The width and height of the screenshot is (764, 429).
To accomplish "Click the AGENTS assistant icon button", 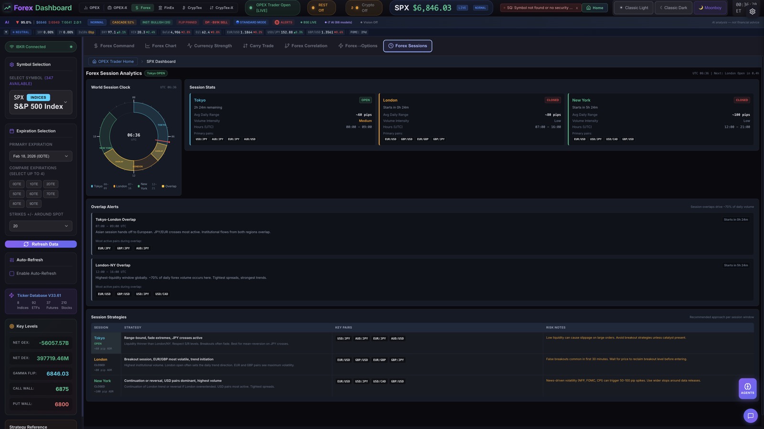I will (x=747, y=388).
